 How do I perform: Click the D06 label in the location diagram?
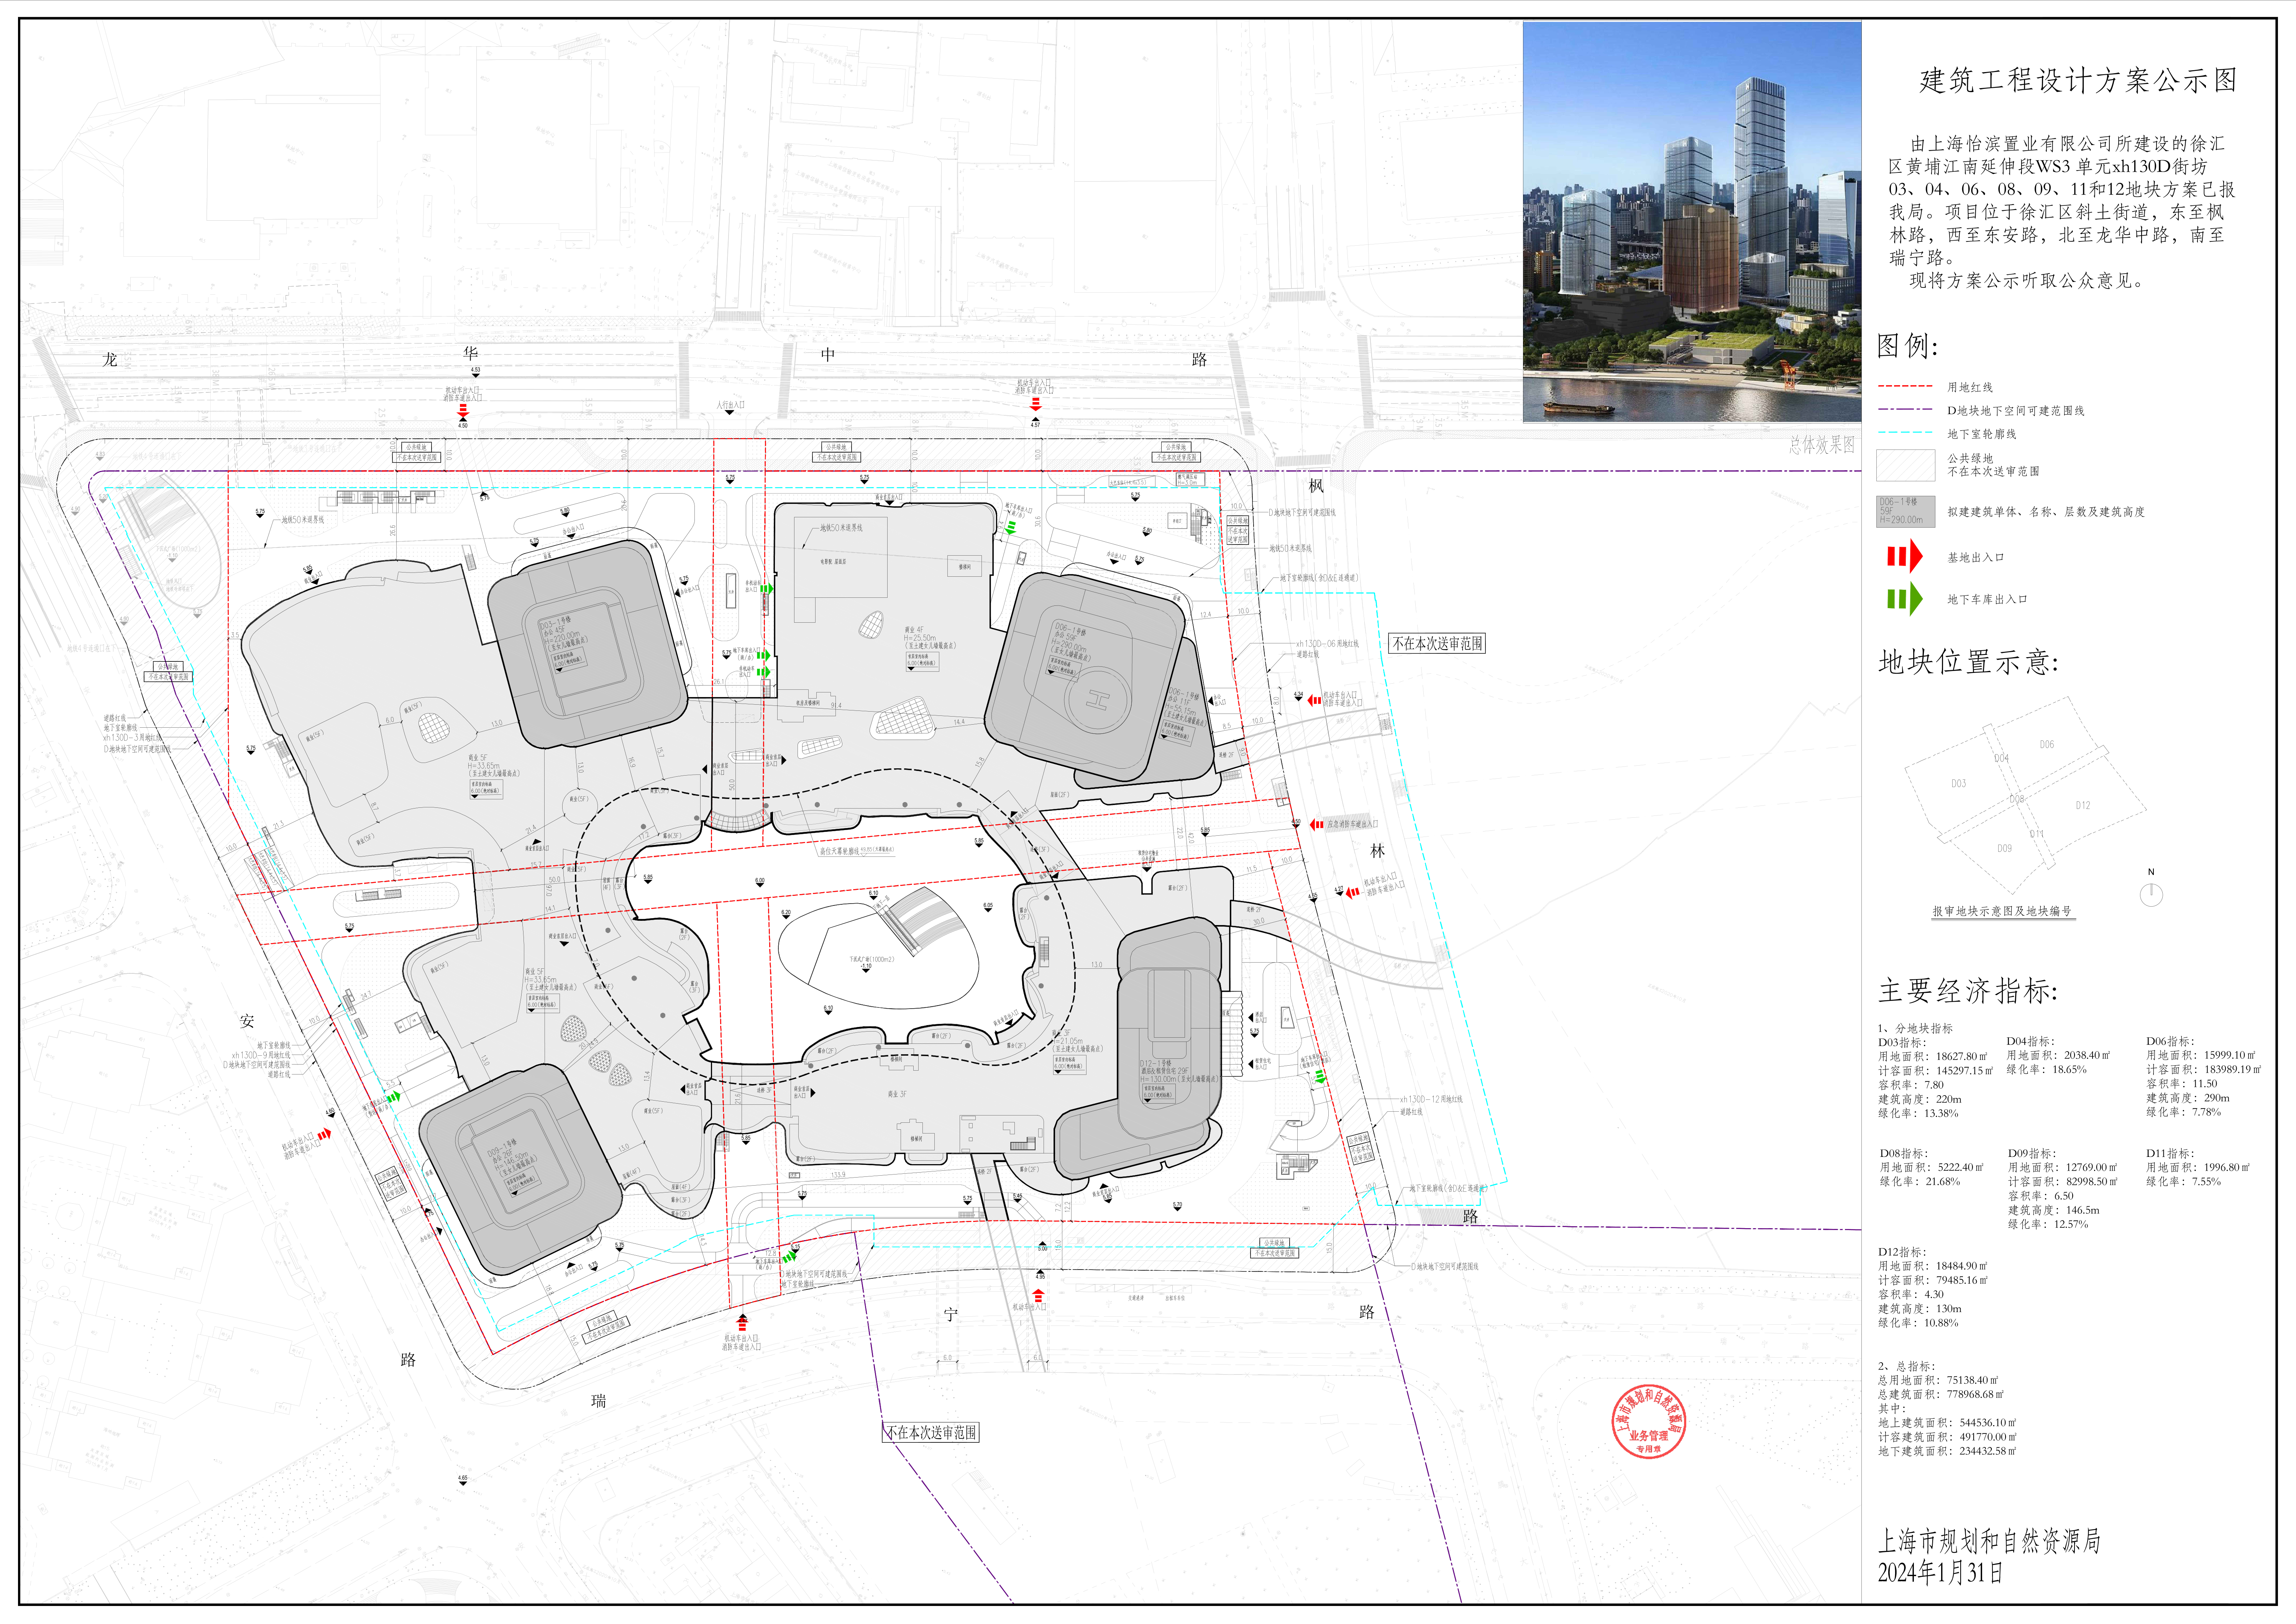[x=2047, y=744]
